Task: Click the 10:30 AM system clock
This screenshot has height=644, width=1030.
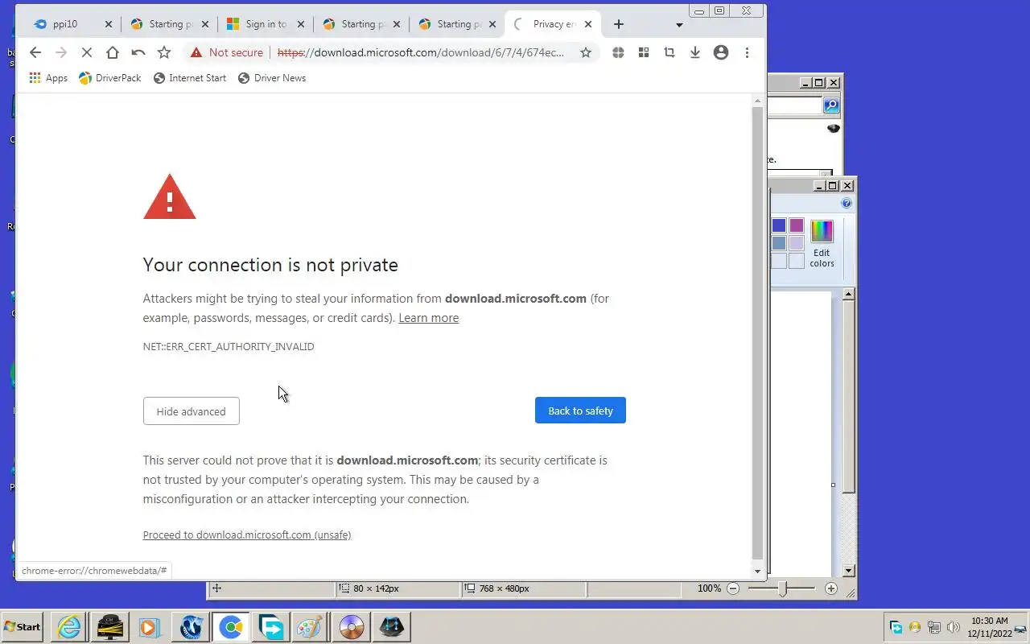Action: [989, 621]
